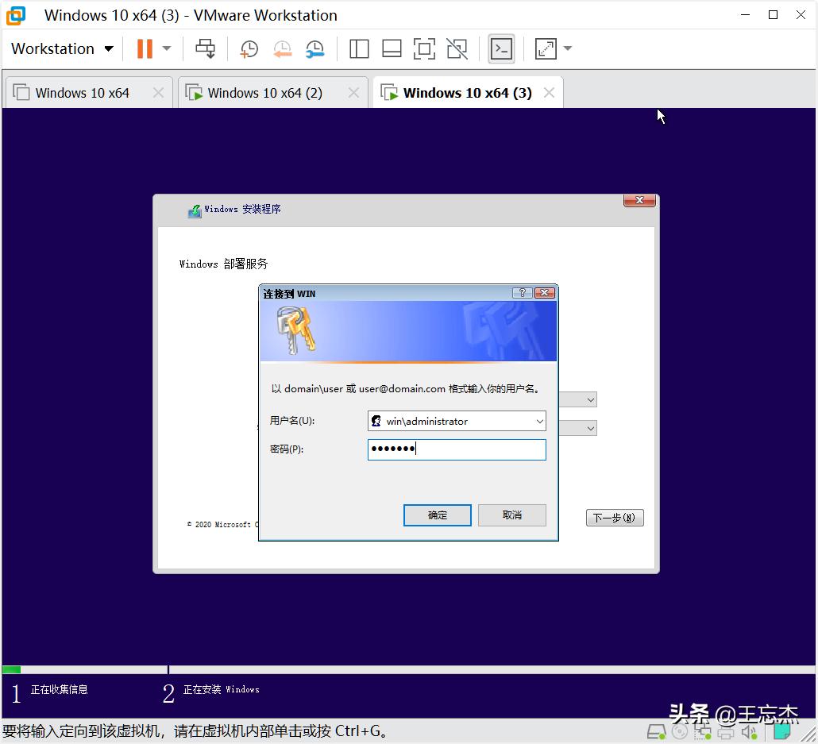Open the hard disk status icon
This screenshot has width=818, height=744.
(x=656, y=731)
